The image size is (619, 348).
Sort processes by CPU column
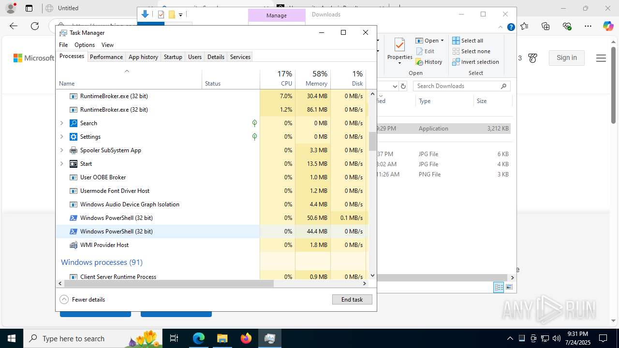[278, 78]
